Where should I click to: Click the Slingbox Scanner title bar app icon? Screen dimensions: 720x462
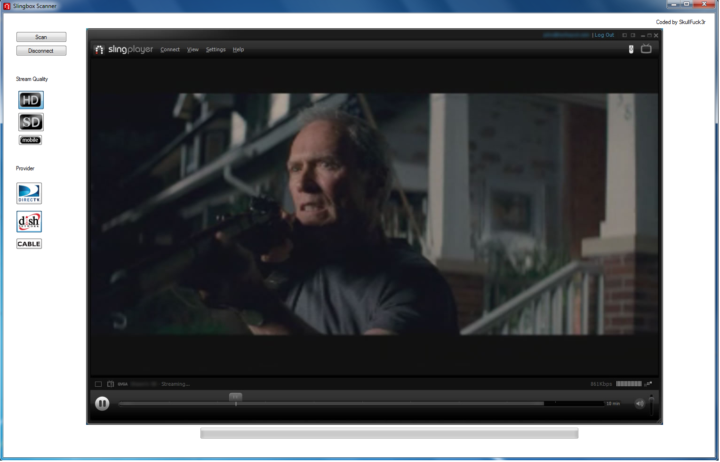[x=7, y=6]
